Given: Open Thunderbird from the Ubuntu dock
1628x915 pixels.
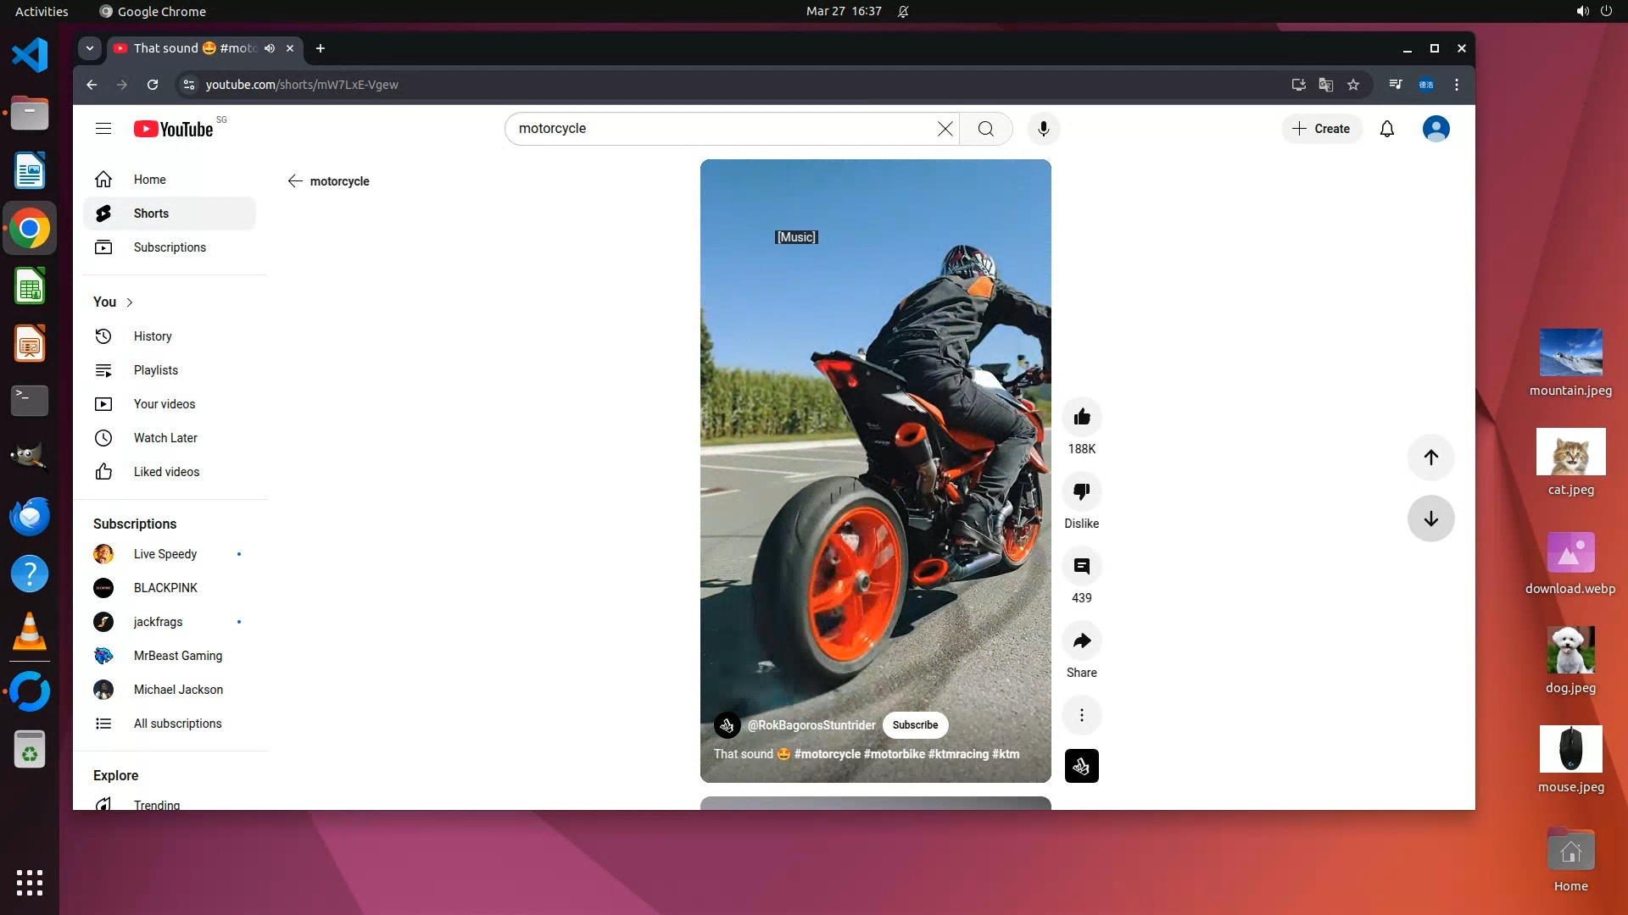Looking at the screenshot, I should point(30,517).
